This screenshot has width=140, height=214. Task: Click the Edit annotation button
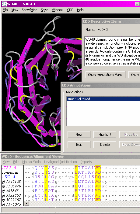[x=79, y=145]
